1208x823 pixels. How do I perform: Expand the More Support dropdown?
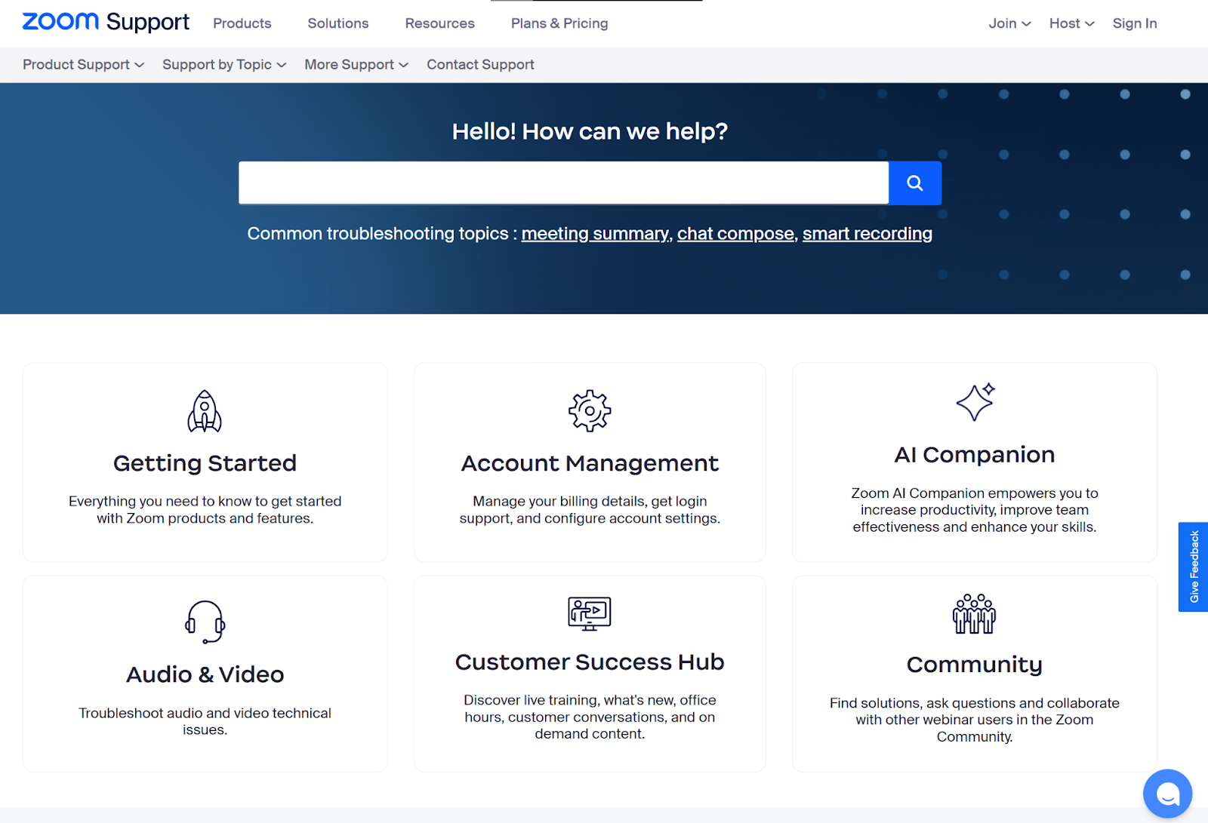356,65
